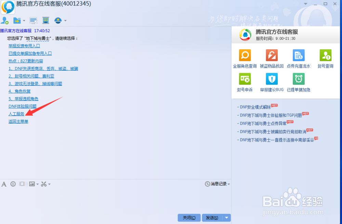
Task: Open the building apps icon in toolbar
Action: coord(45,20)
